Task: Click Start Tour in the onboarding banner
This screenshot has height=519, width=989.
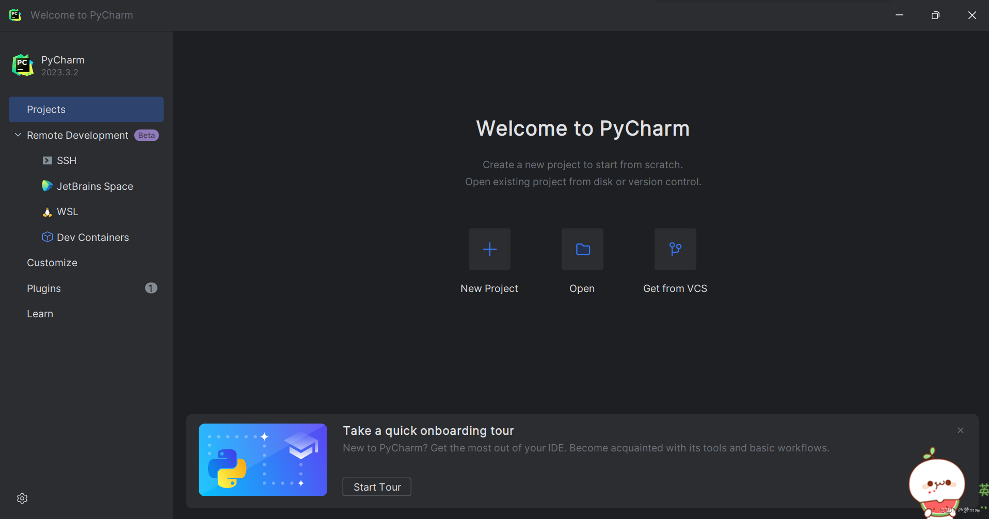Action: 376,486
